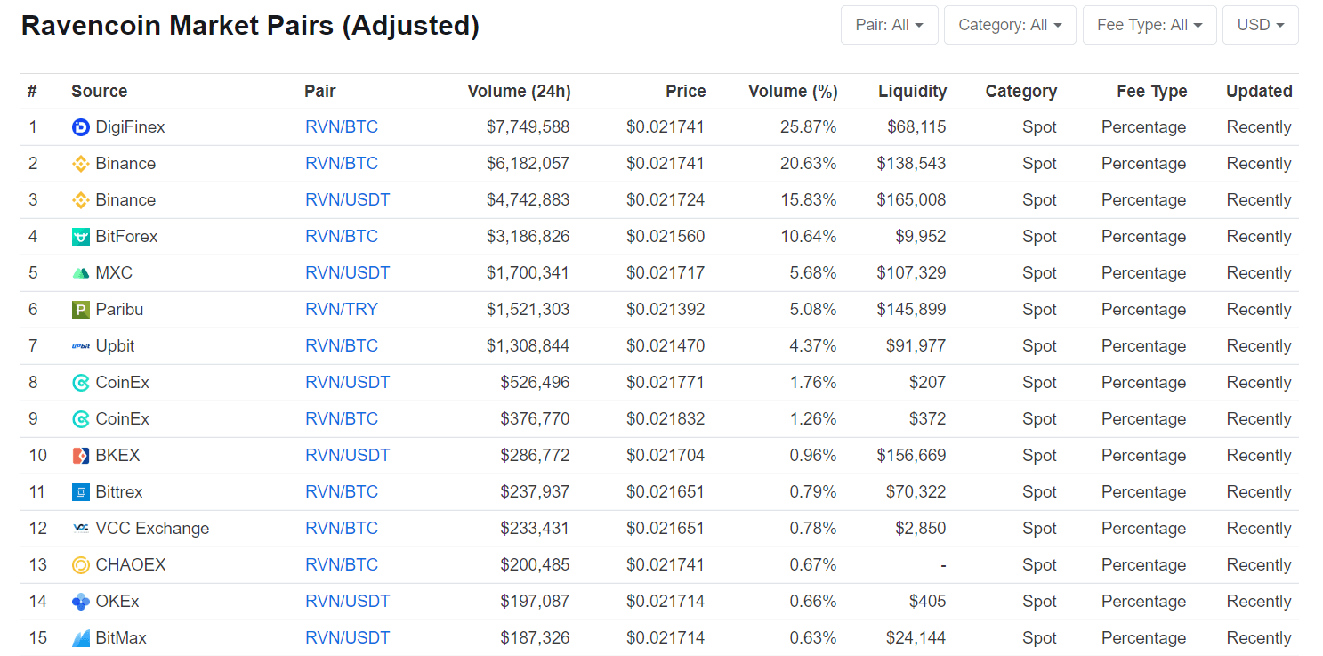Sort by the Liquidity column header
Screen dimensions: 1323x656
point(912,91)
